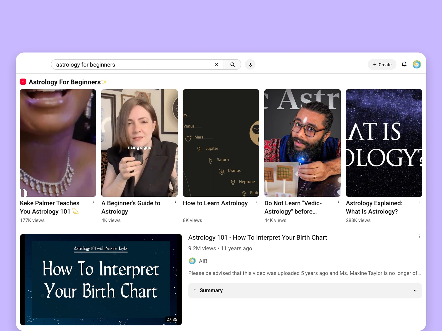Screen dimensions: 442x331
Task: Open the Vedic astrology short thumbnail
Action: tap(302, 143)
